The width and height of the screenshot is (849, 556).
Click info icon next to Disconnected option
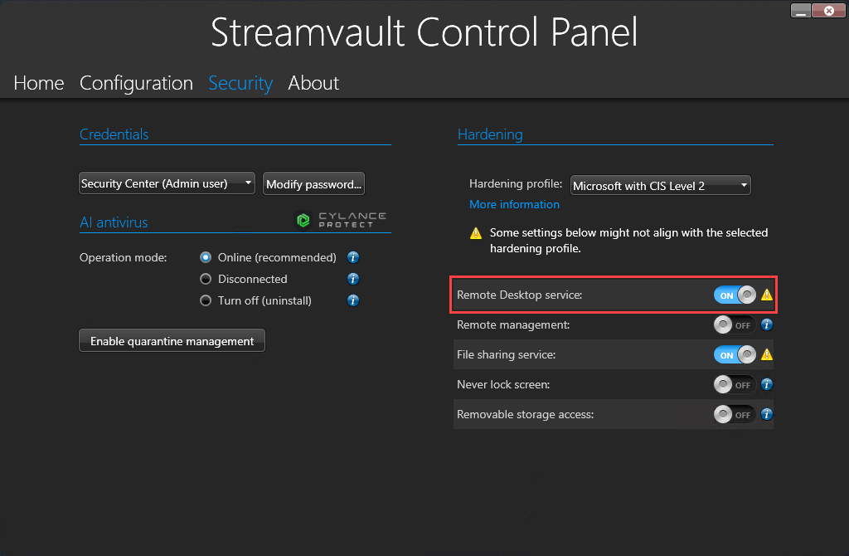[353, 279]
